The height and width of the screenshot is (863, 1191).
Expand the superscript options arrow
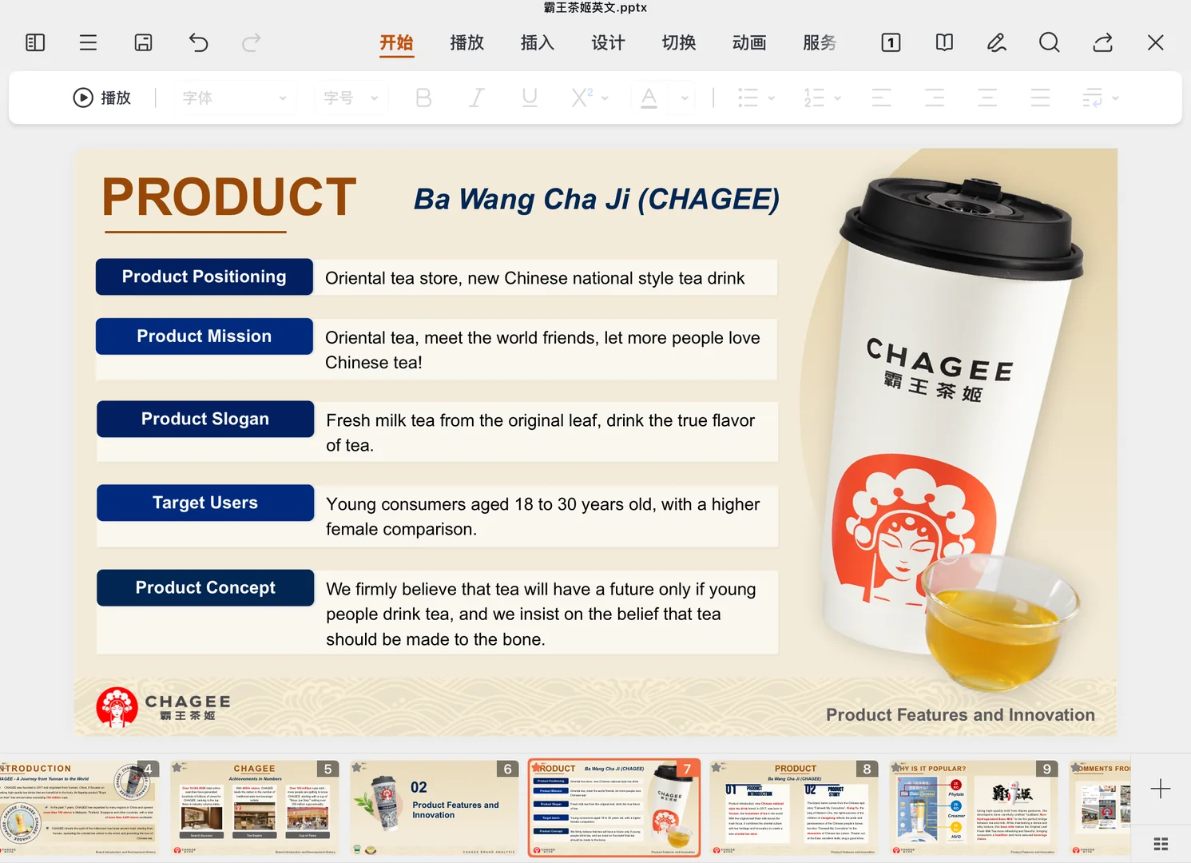coord(605,98)
